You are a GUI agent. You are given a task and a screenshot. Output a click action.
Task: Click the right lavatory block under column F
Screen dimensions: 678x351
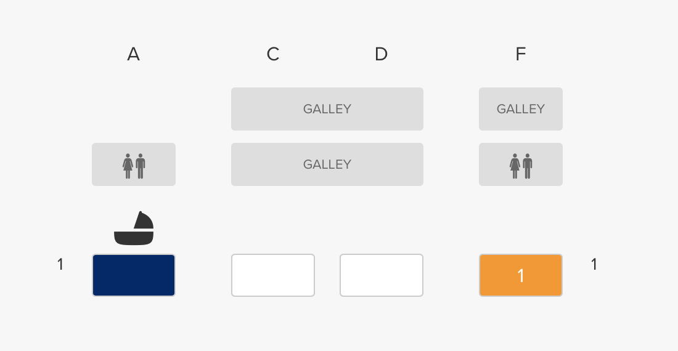[x=521, y=164]
